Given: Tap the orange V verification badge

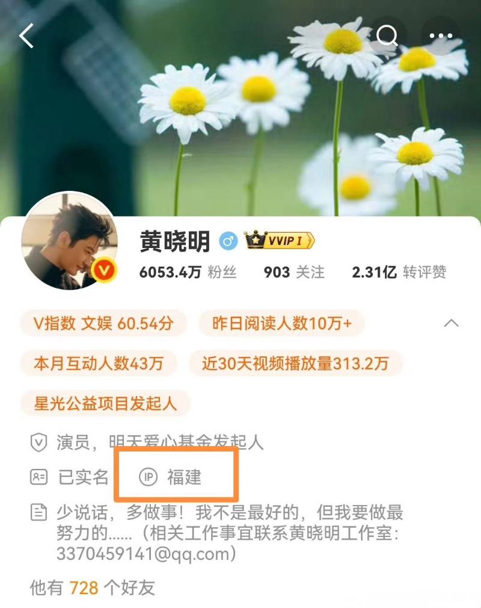Looking at the screenshot, I should (104, 270).
